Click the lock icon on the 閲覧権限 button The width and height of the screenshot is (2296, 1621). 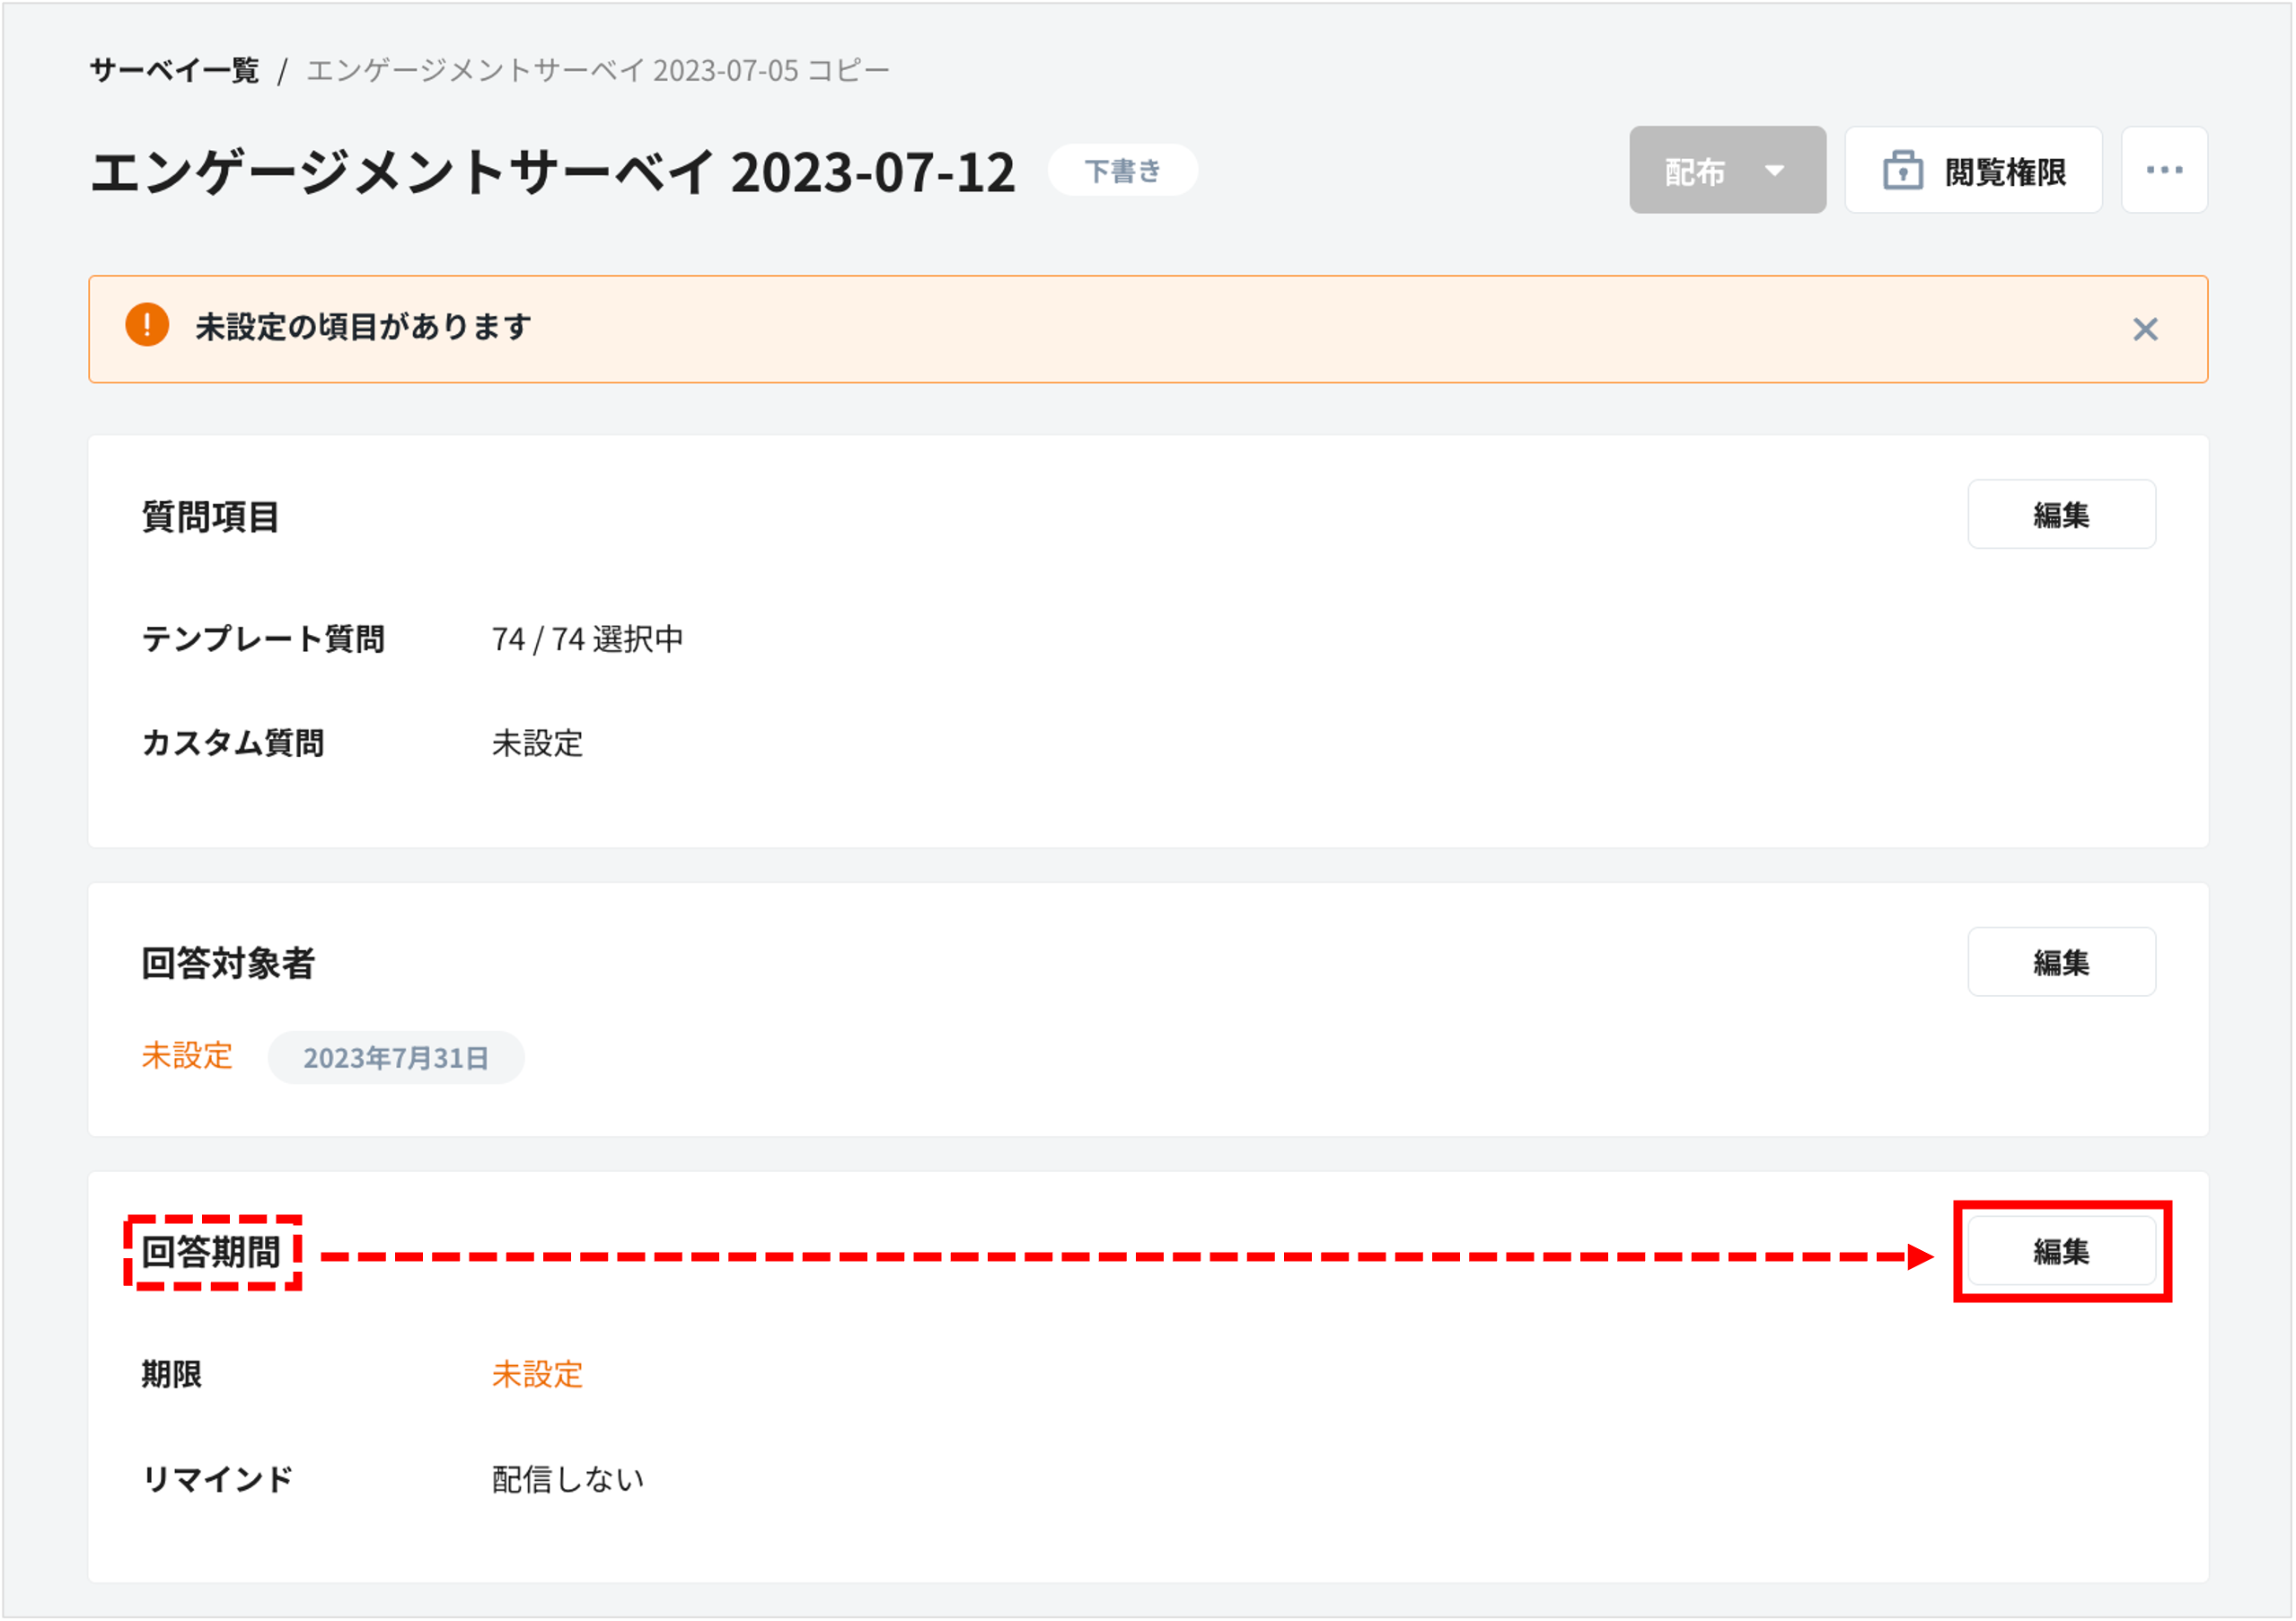(x=1903, y=169)
